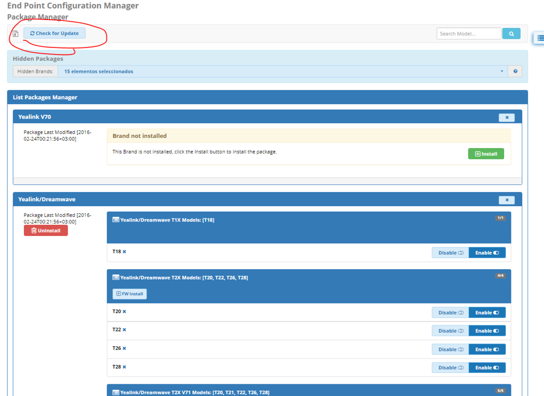
Task: Click the T2X Models list icon
Action: pyautogui.click(x=116, y=277)
